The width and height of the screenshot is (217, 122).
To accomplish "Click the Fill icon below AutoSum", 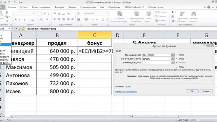I will pyautogui.click(x=173, y=16).
